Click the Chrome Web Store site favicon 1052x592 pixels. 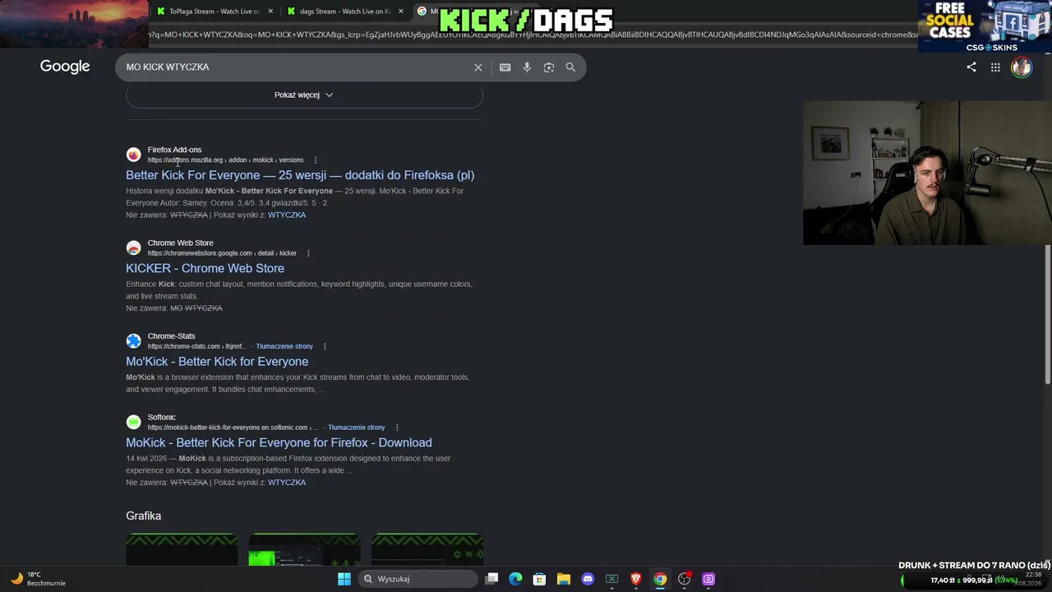(133, 247)
